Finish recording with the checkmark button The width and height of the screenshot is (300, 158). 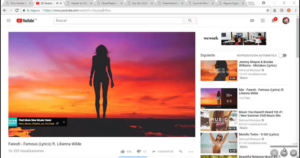click(x=294, y=153)
